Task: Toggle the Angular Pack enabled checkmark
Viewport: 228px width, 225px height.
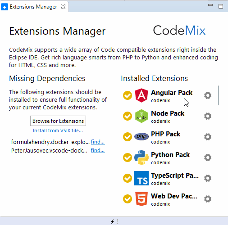Action: (128, 95)
